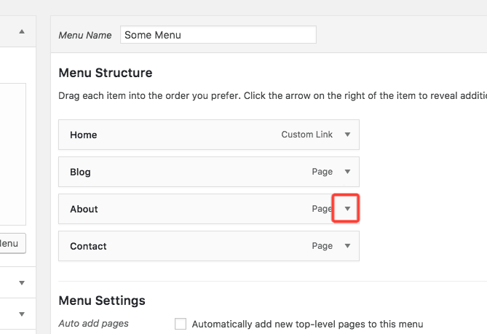Select the Contact menu item bar

point(209,246)
